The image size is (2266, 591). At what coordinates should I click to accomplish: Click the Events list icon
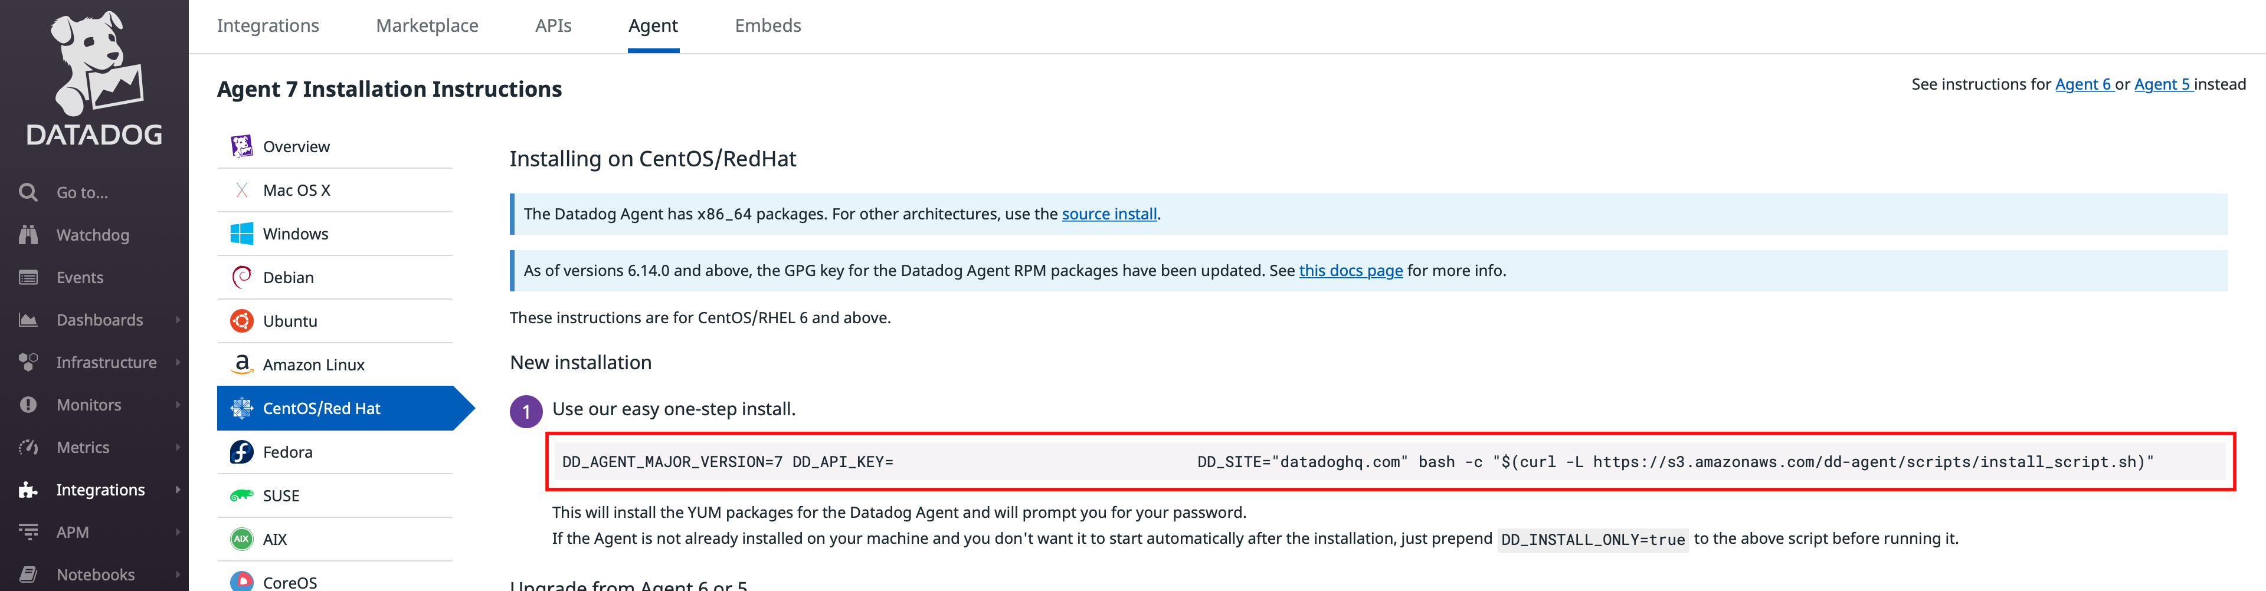click(28, 277)
